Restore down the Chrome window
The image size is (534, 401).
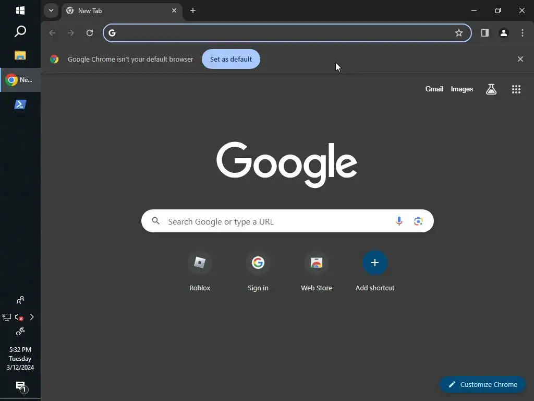(x=497, y=10)
